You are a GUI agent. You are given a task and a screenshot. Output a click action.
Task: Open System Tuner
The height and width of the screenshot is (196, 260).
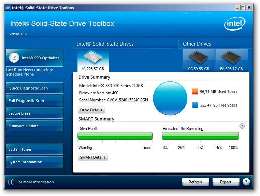[34, 149]
